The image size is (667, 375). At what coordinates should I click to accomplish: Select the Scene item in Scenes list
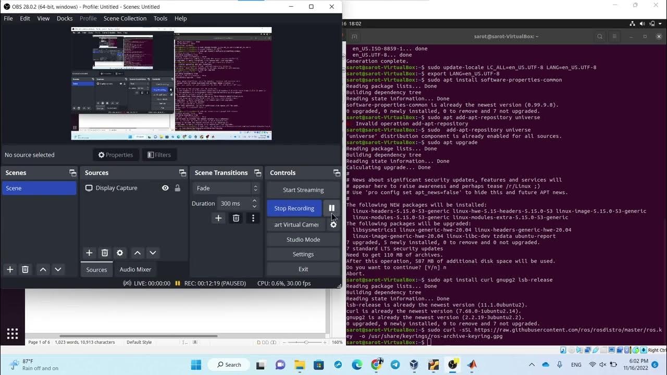39,188
